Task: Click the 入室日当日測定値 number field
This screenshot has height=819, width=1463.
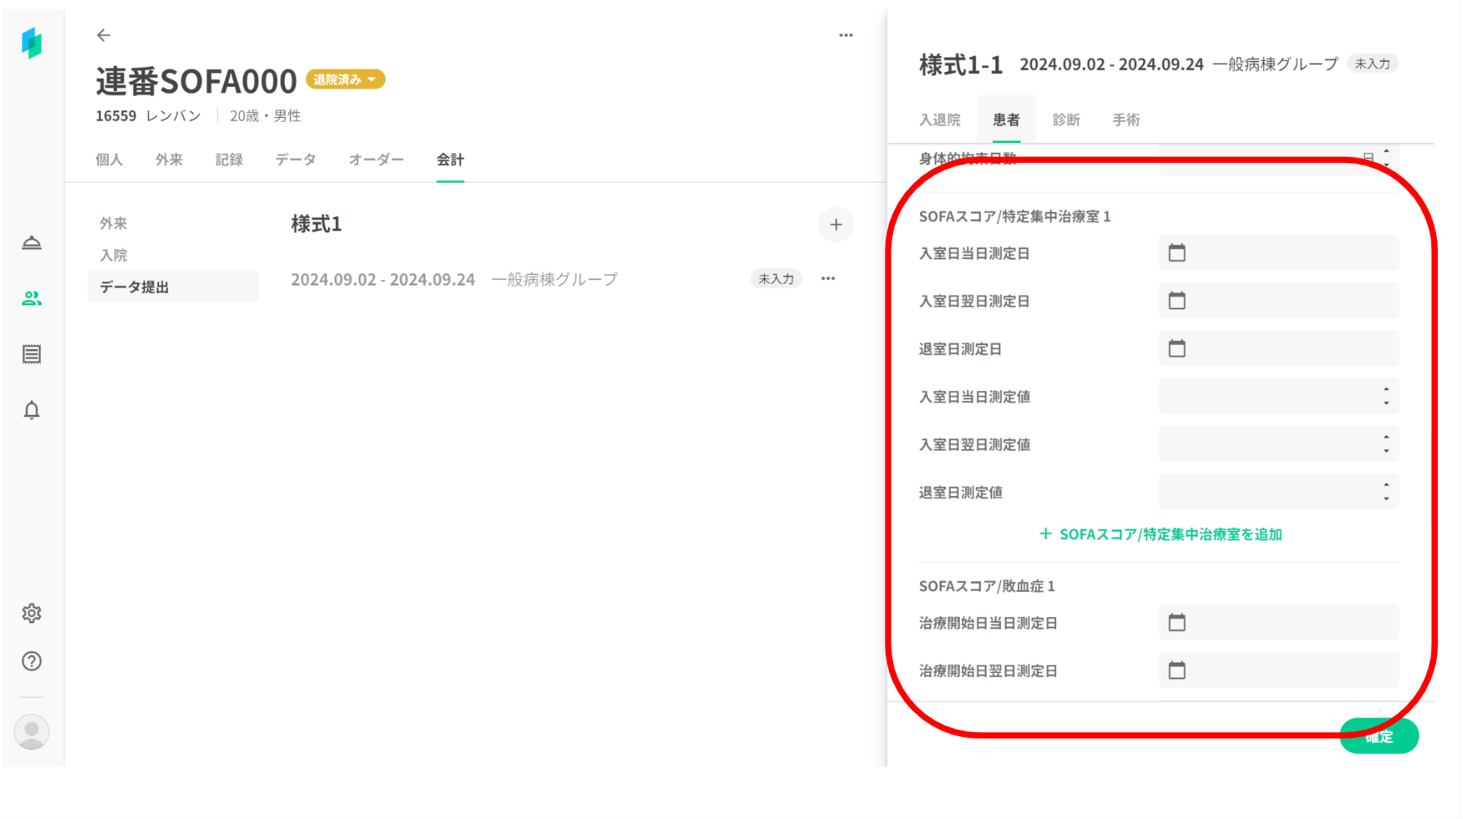Action: coord(1279,396)
